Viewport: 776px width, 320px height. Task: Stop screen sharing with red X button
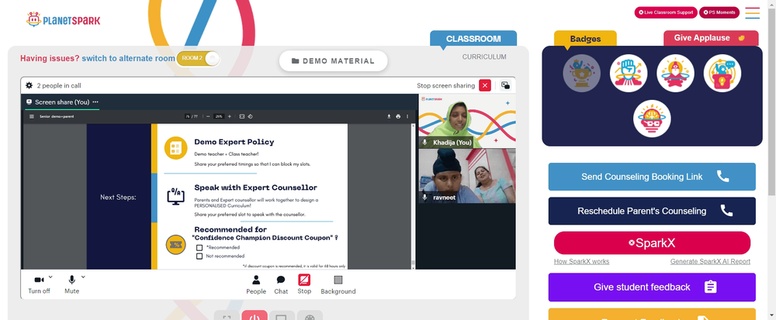pos(484,85)
